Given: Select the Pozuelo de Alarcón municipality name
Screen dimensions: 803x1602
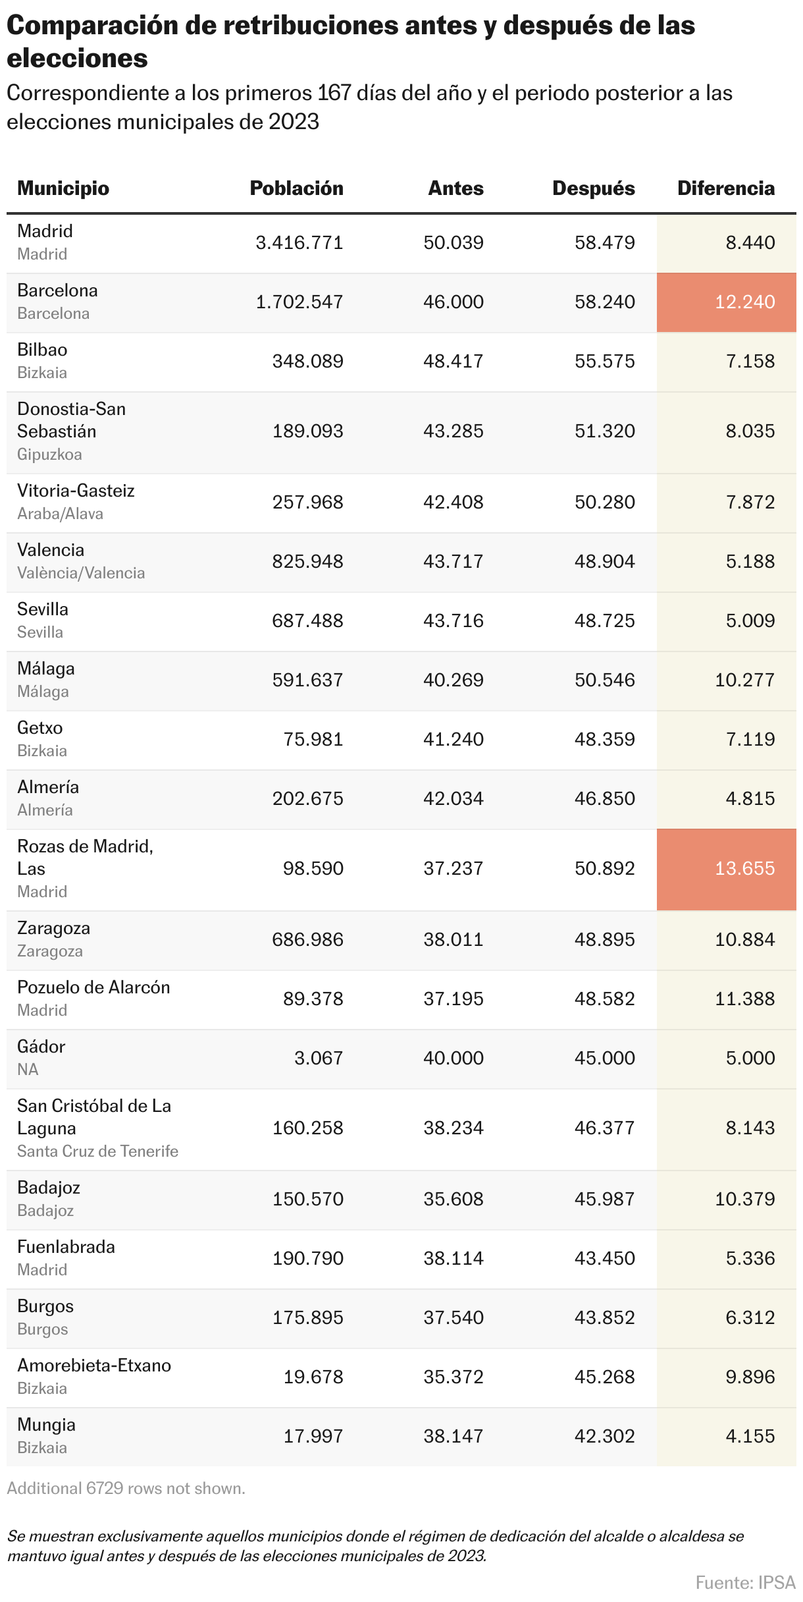Looking at the screenshot, I should 93,987.
